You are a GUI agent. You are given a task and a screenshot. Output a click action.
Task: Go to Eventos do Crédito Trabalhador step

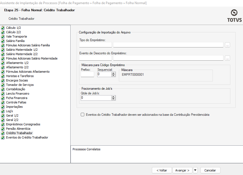(x=27, y=137)
